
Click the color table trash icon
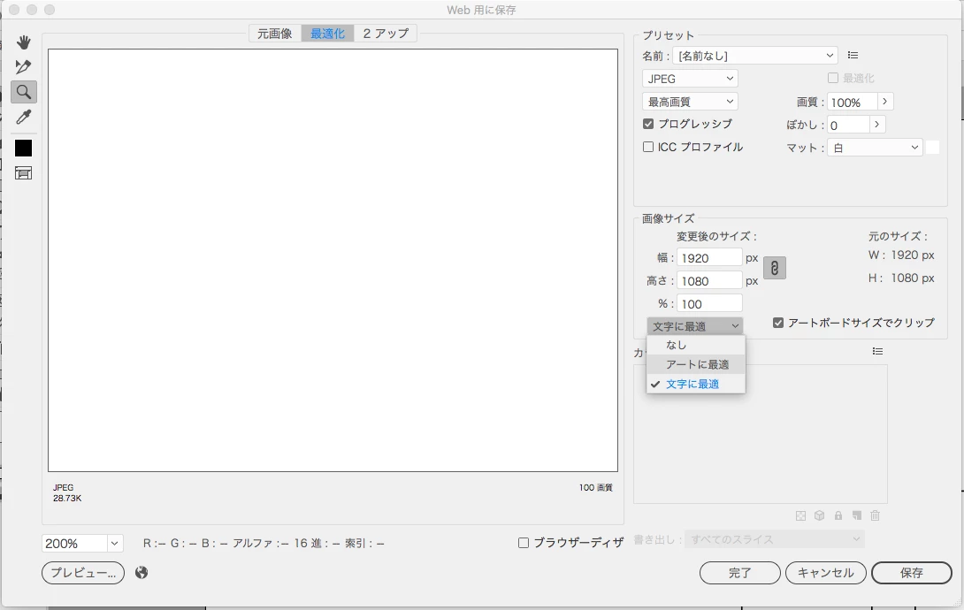pyautogui.click(x=876, y=516)
